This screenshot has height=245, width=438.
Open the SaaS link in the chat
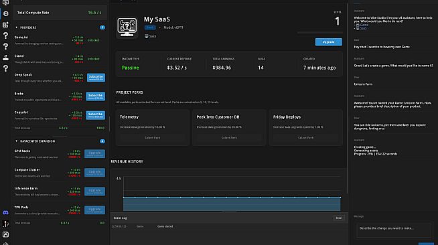(x=363, y=28)
